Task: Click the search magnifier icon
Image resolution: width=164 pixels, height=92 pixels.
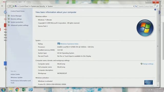Action: tap(157, 6)
